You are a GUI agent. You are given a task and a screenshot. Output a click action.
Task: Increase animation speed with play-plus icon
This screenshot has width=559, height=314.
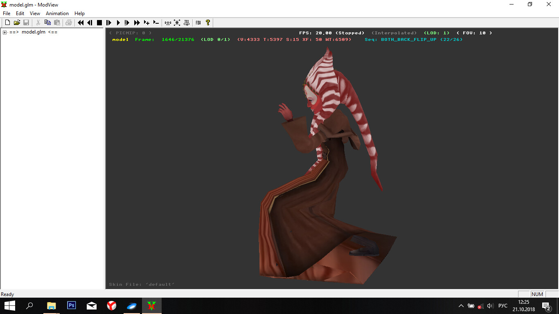(147, 22)
